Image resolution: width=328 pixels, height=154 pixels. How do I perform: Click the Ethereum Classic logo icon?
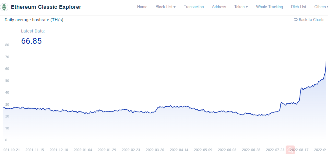point(4,7)
